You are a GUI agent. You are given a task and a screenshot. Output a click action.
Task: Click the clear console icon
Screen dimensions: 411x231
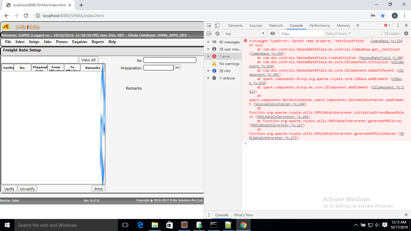[x=217, y=33]
